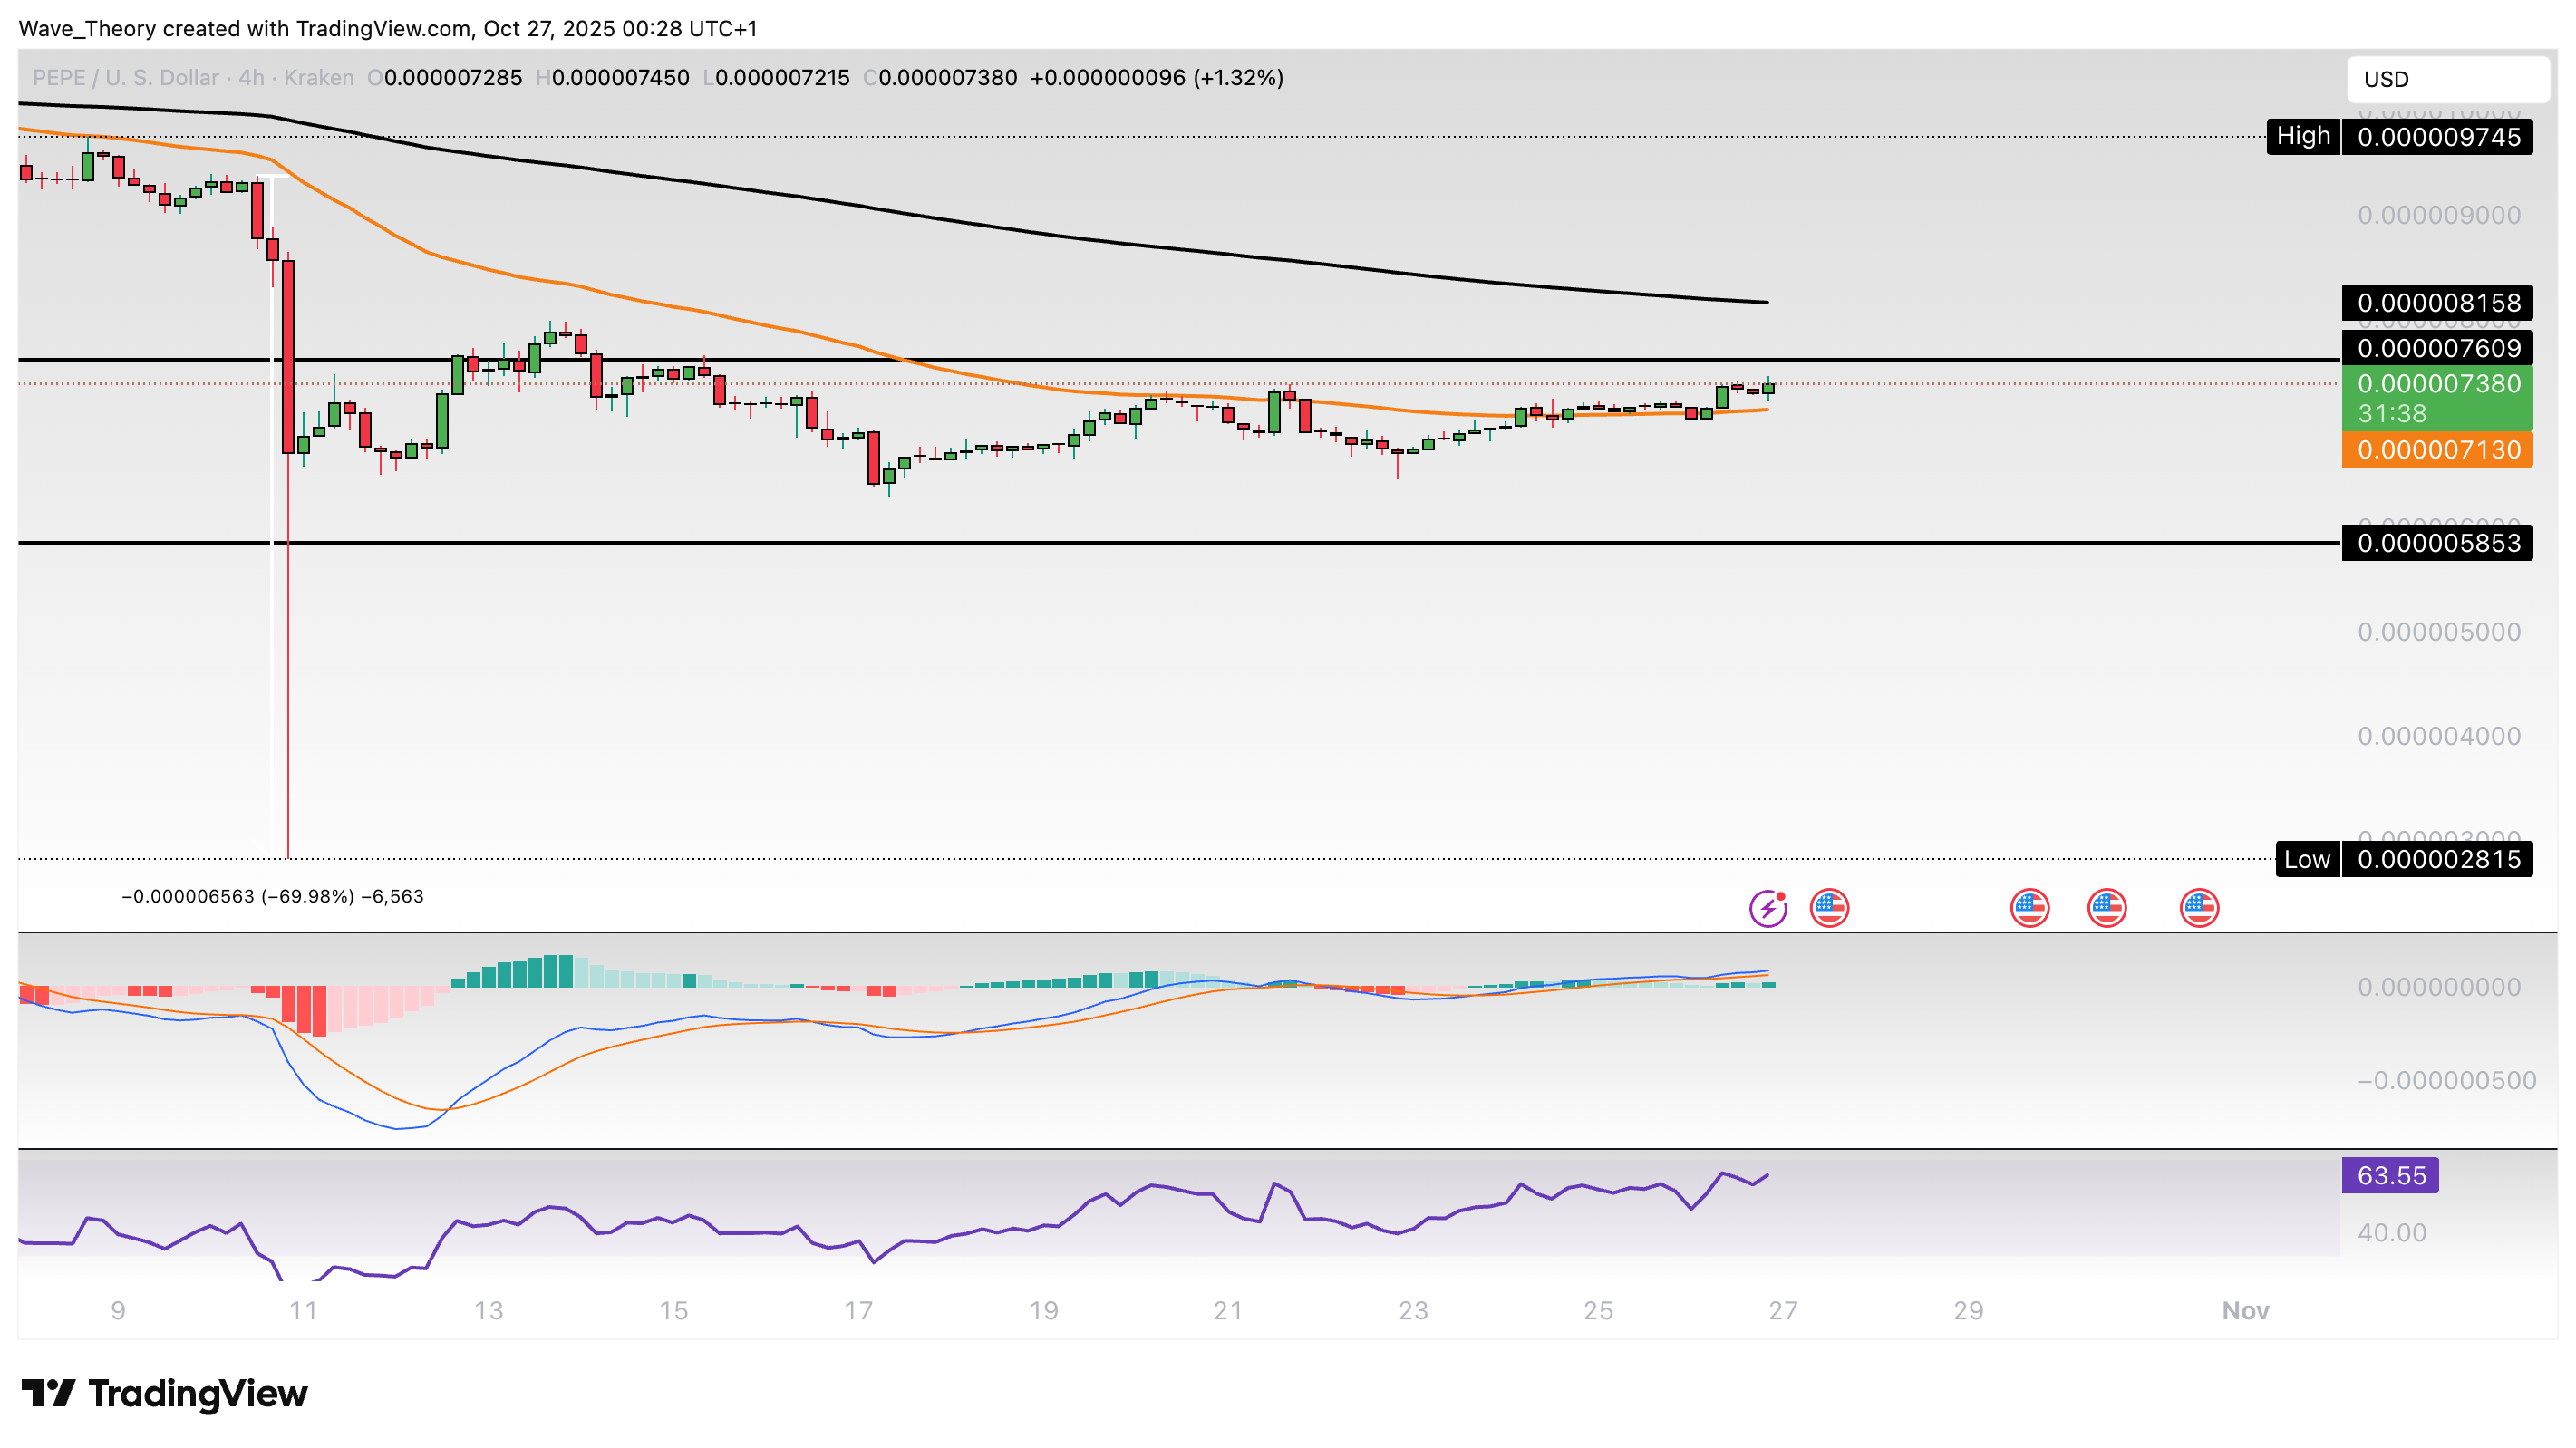Open the PEPE / U.S. Dollar symbol search
The image size is (2576, 1448).
(125, 78)
